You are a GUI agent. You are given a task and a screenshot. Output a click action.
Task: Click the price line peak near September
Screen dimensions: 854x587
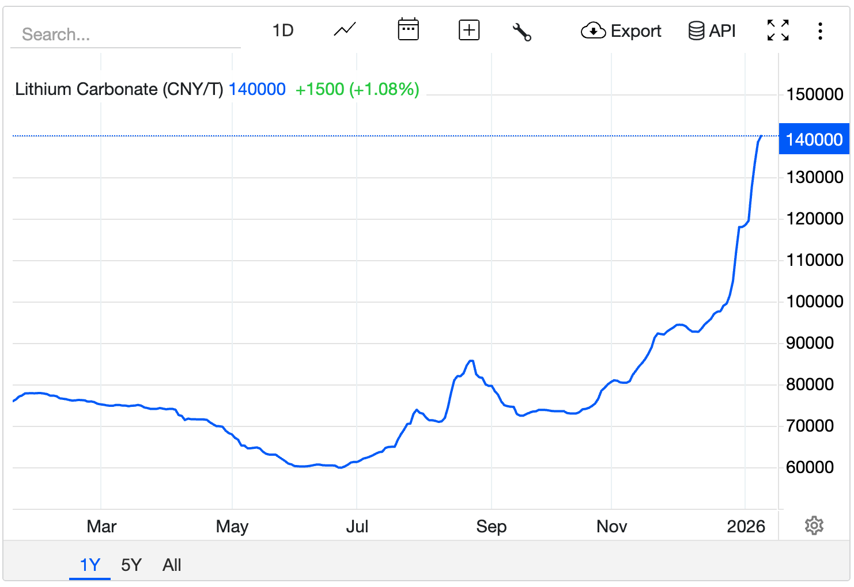471,361
